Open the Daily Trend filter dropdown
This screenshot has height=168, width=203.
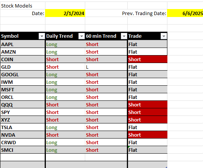(81, 36)
